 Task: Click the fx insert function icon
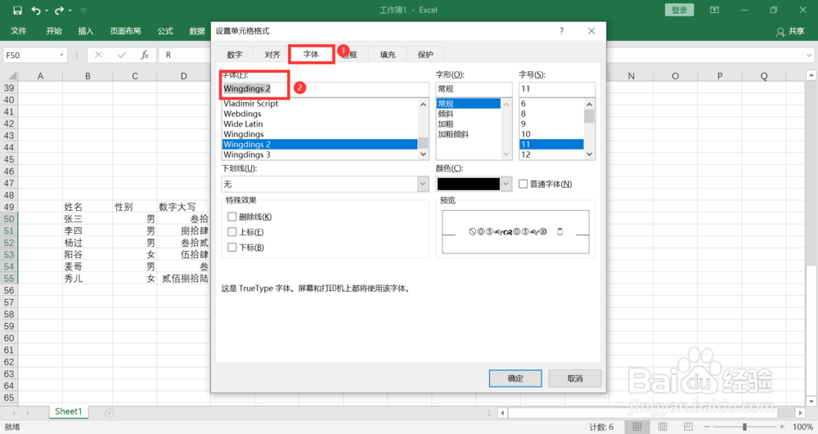click(145, 55)
